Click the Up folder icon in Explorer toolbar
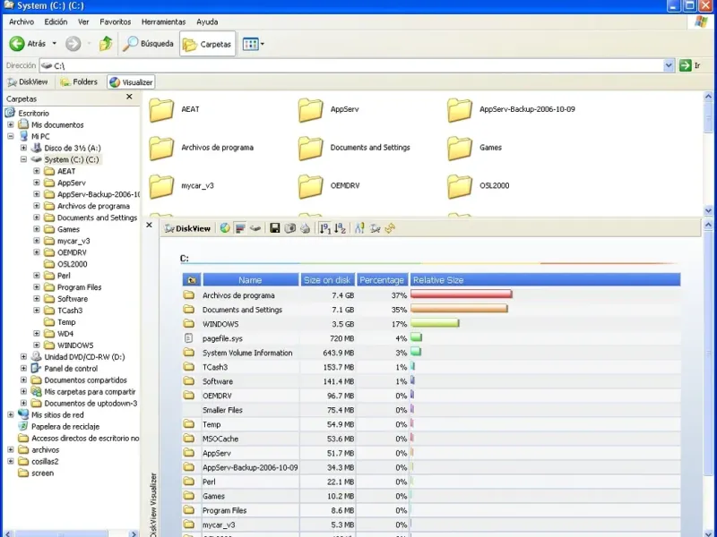The width and height of the screenshot is (717, 537). click(106, 43)
